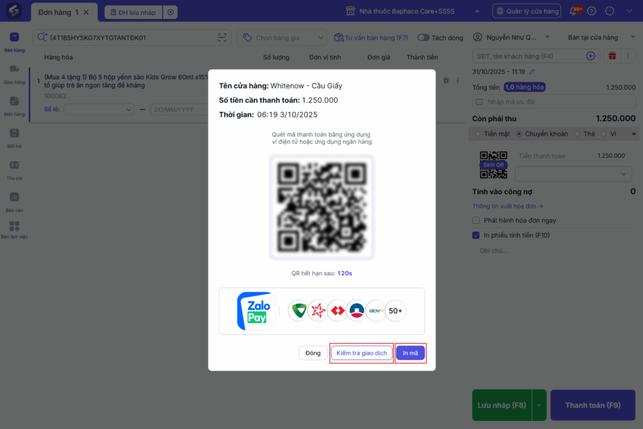
Task: Click the add new order tab plus icon
Action: pyautogui.click(x=171, y=12)
